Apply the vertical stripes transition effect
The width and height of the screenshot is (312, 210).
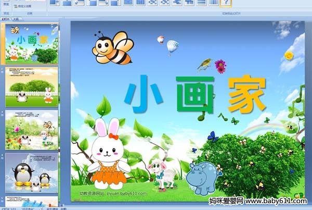(214, 3)
